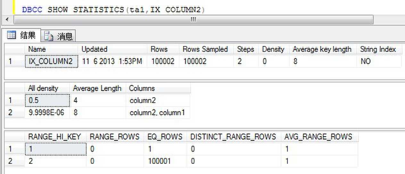
Task: Click the AVG_RANGE_ROWS column header
Action: pos(319,137)
